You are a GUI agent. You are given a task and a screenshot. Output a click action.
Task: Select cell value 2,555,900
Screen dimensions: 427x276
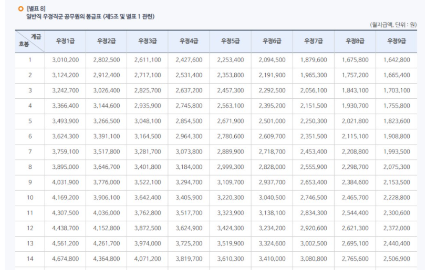(x=314, y=167)
